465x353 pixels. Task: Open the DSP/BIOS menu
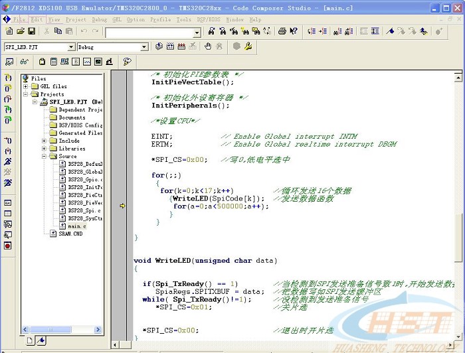209,19
